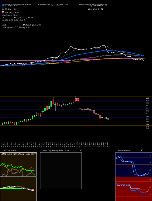Click the 3.13 price axis label
This screenshot has width=152, height=201.
click(x=147, y=116)
